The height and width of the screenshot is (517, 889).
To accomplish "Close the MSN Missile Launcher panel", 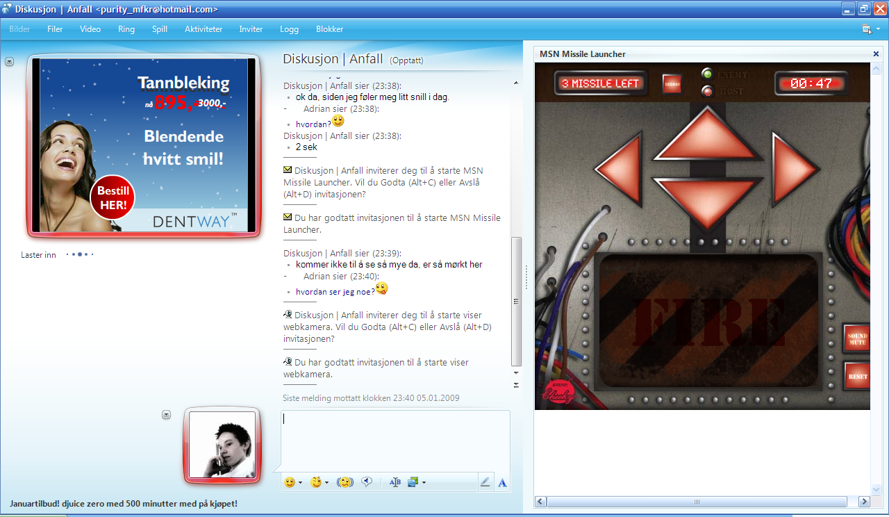I will (x=876, y=54).
